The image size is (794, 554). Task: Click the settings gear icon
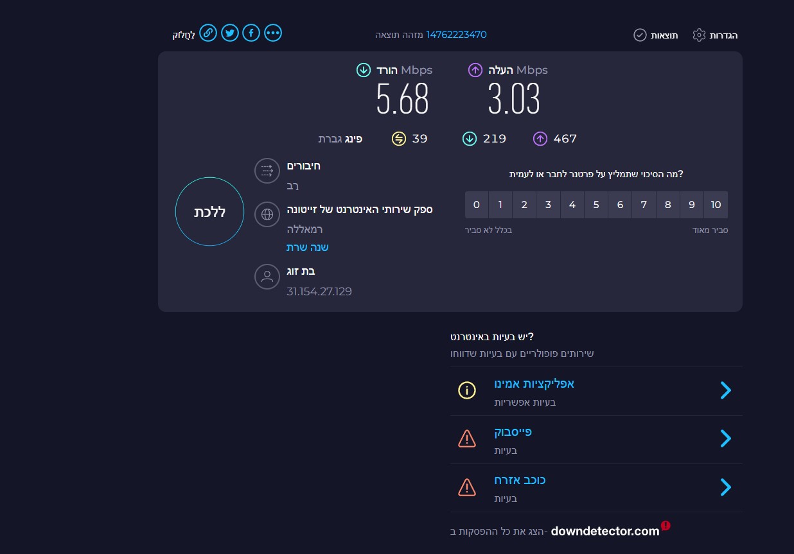(699, 35)
